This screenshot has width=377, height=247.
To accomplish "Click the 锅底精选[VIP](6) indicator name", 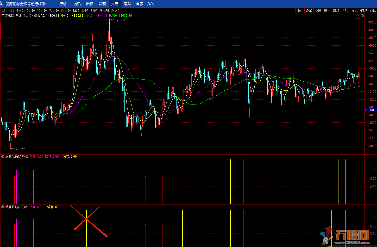I will [x=17, y=207].
